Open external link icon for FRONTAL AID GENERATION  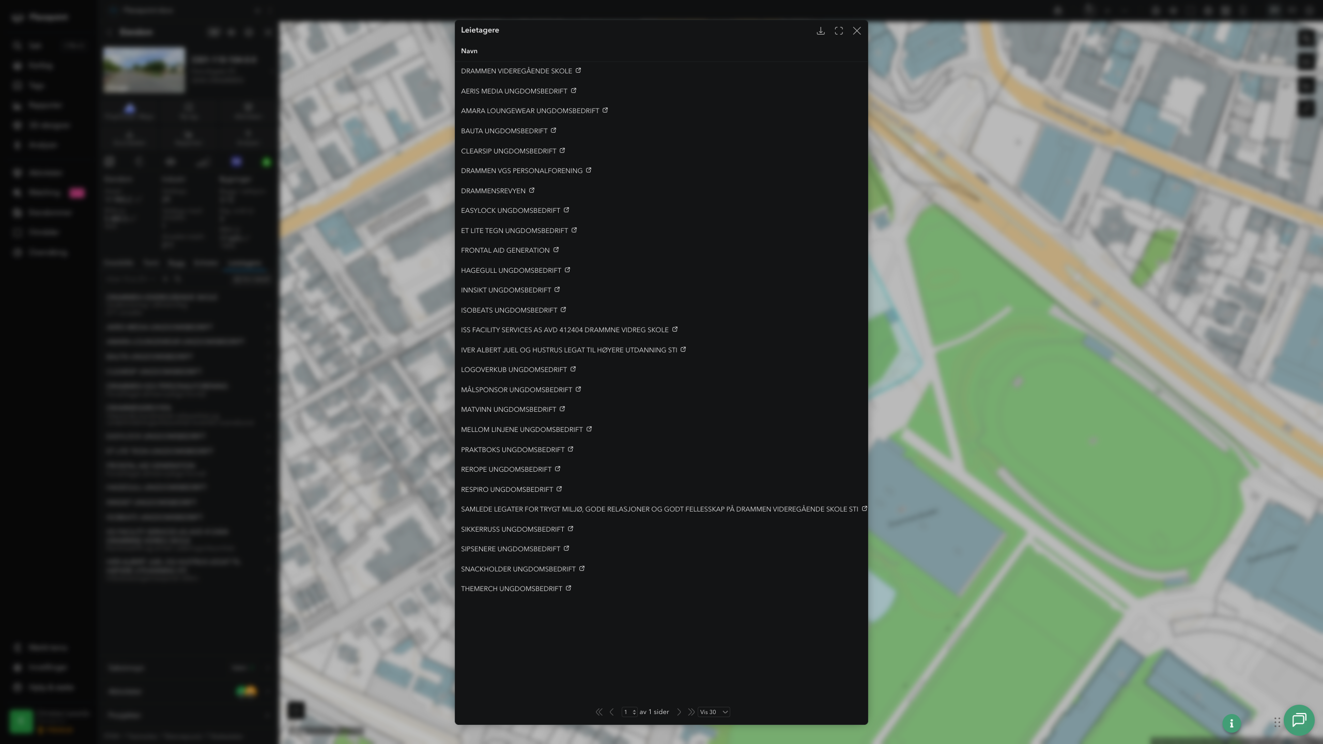coord(556,250)
